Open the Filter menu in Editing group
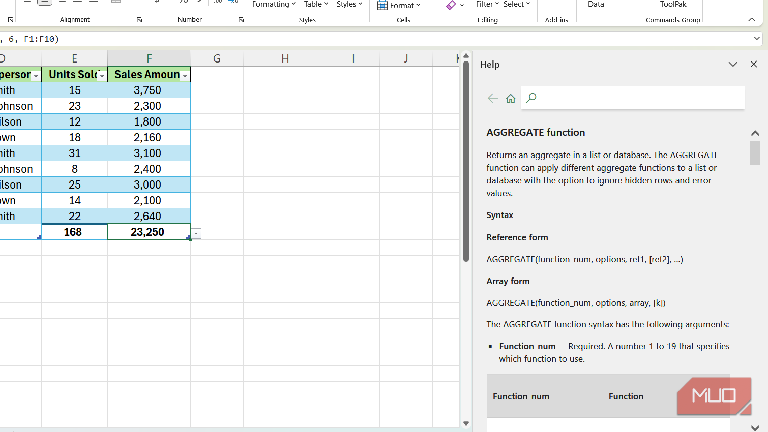The width and height of the screenshot is (768, 432). click(487, 4)
